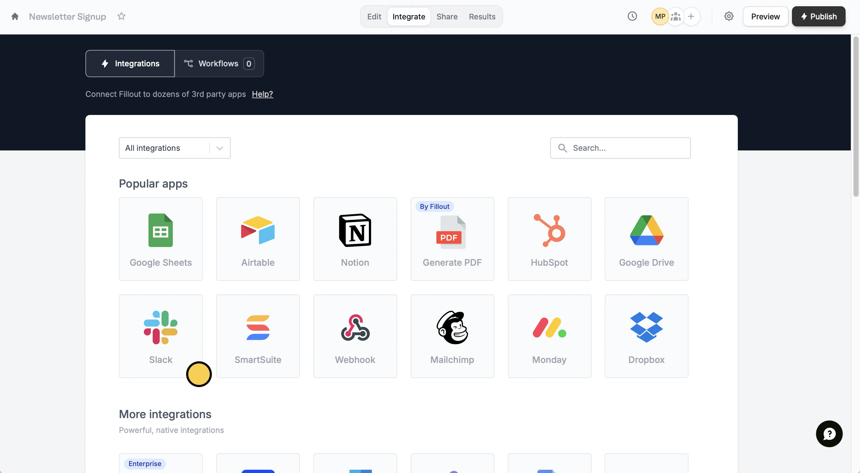Open version history clock icon
Viewport: 860px width, 473px height.
pyautogui.click(x=632, y=16)
